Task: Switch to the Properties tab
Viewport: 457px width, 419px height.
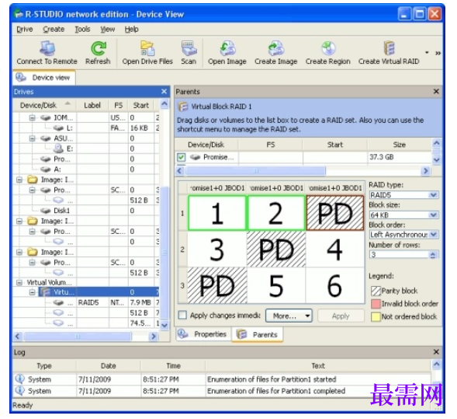Action: point(204,334)
